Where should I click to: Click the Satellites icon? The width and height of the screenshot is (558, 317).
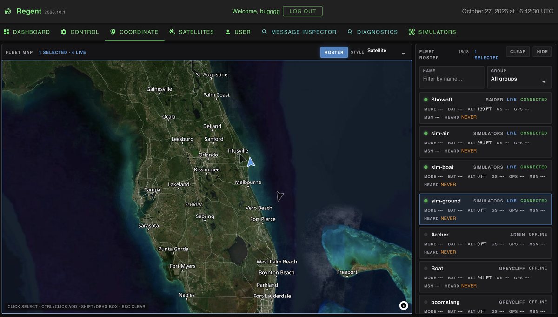(x=172, y=32)
